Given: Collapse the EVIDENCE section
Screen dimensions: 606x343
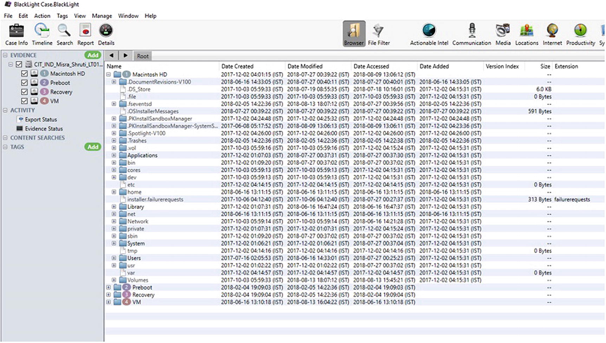Looking at the screenshot, I should [5, 55].
